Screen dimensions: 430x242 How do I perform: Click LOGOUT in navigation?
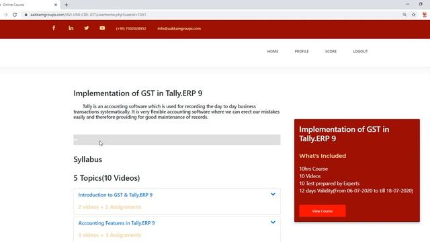[x=360, y=51]
